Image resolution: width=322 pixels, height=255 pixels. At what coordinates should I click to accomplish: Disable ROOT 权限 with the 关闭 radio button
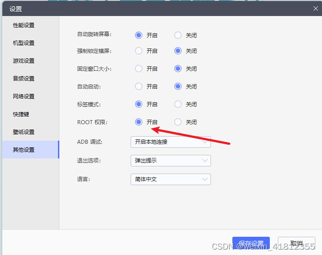(x=178, y=122)
